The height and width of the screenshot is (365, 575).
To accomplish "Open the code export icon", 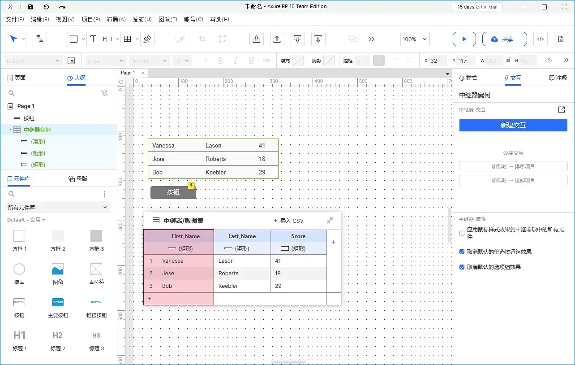I will (541, 39).
